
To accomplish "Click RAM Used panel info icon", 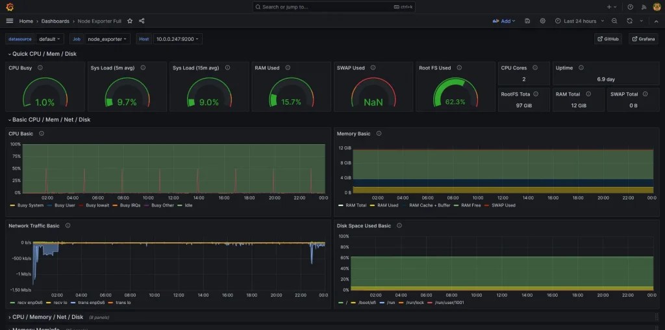I will coord(288,68).
